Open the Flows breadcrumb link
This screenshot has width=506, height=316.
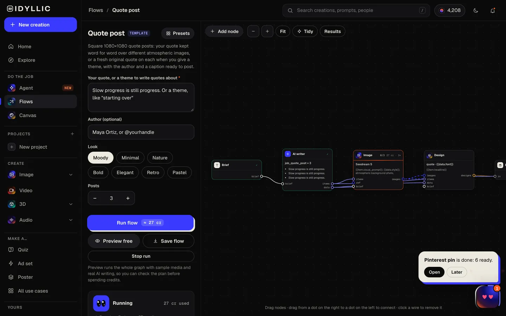pyautogui.click(x=96, y=10)
